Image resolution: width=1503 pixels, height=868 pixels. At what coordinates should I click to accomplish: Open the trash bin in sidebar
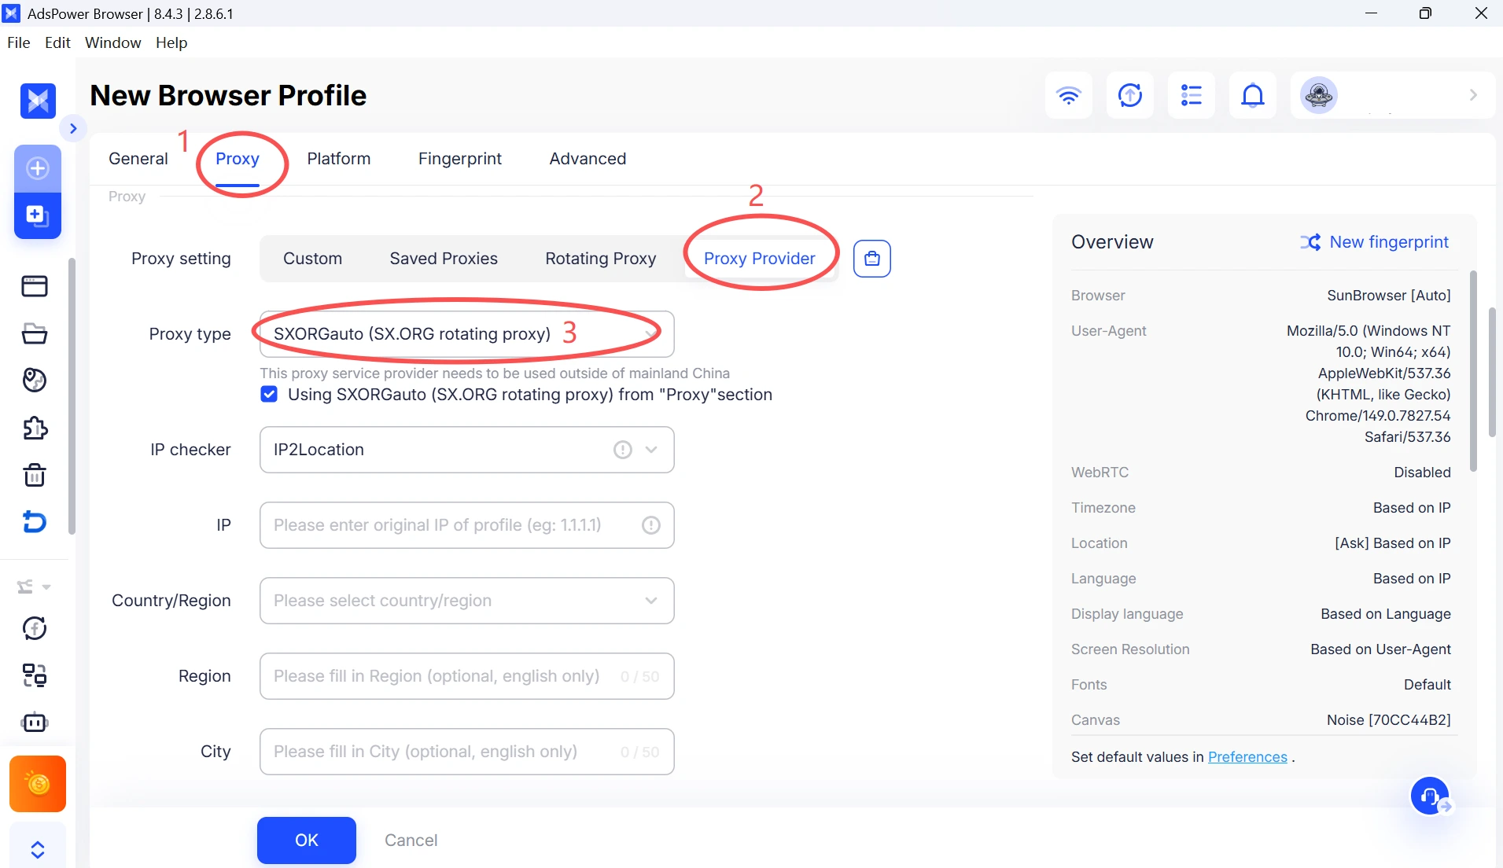[35, 475]
